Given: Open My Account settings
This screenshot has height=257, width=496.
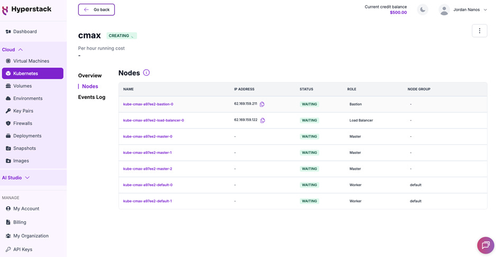Looking at the screenshot, I should (22, 209).
